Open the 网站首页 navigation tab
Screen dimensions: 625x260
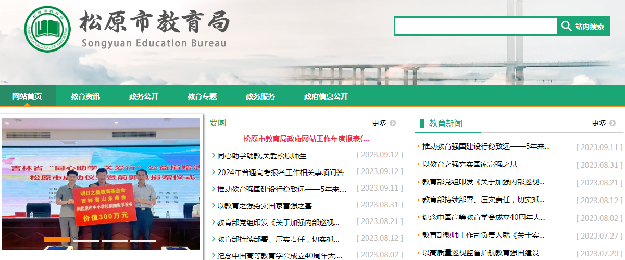[x=27, y=96]
